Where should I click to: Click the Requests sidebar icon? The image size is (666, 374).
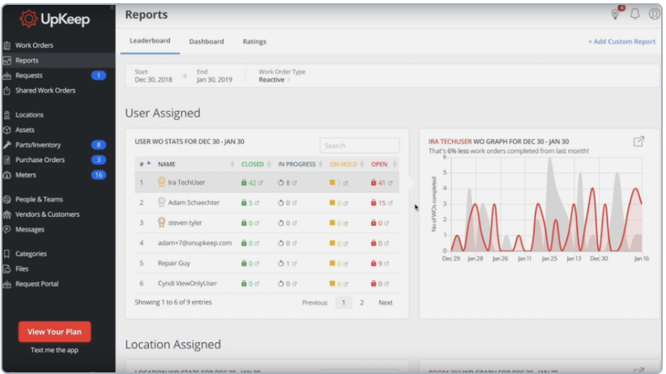point(7,75)
